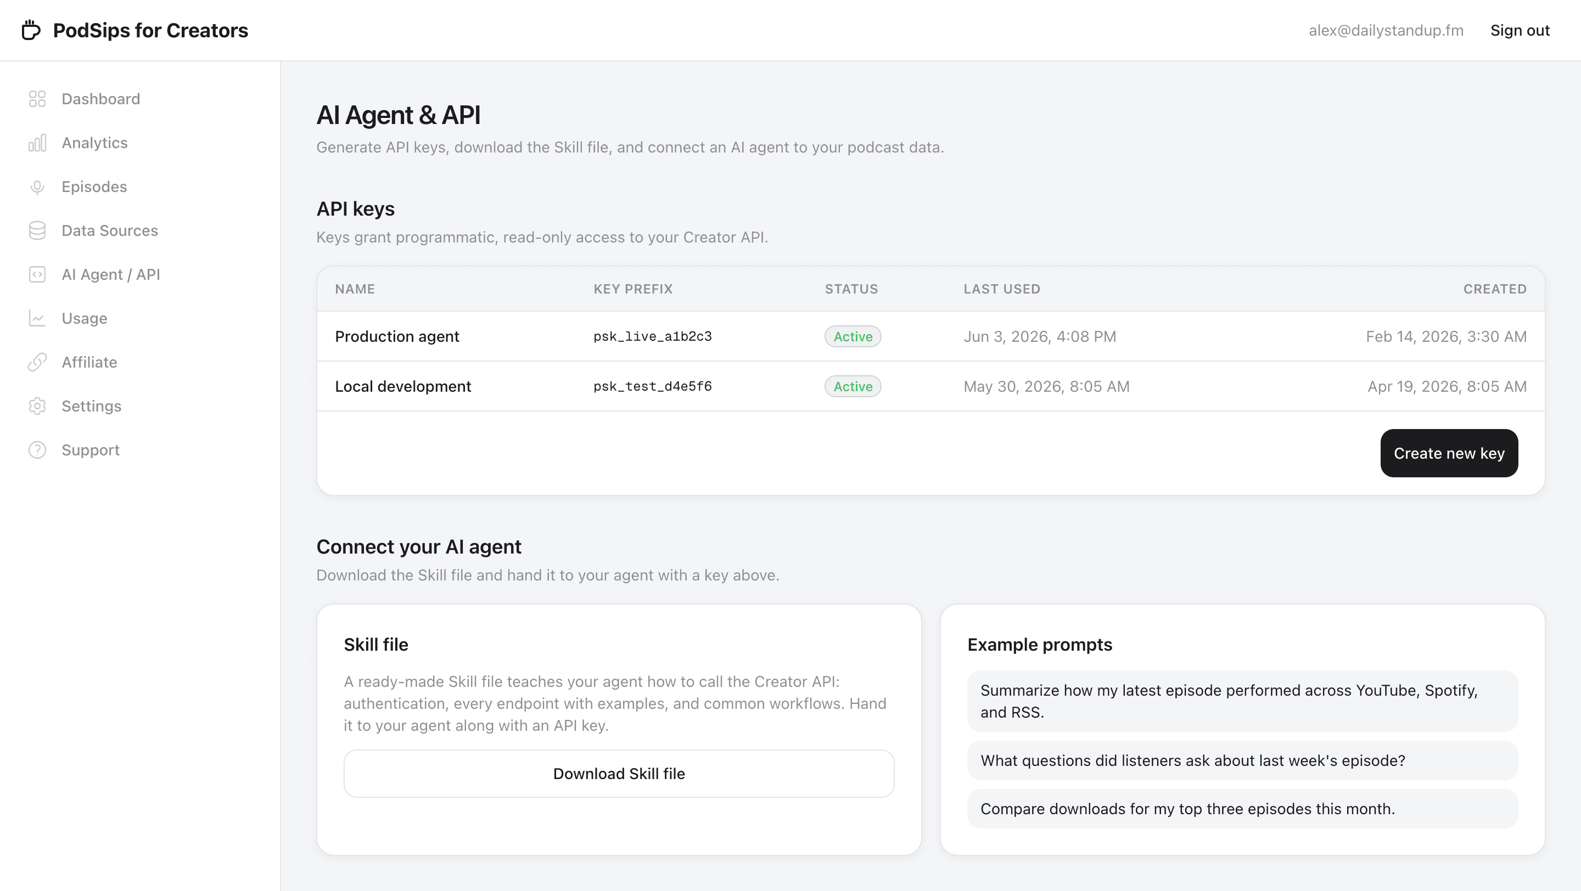Viewport: 1581px width, 891px height.
Task: Go to Analytics in sidebar
Action: point(94,143)
